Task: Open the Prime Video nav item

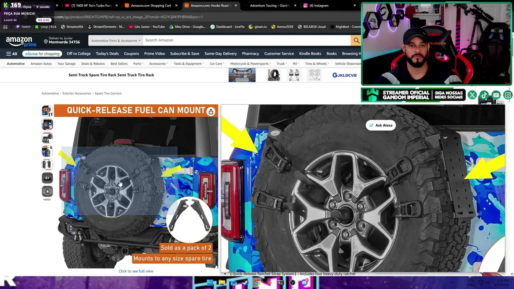Action: 155,54
